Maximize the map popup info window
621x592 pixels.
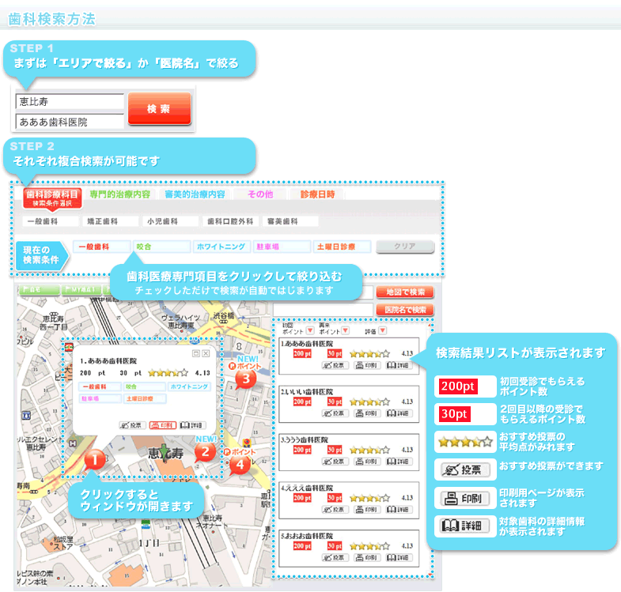[196, 353]
